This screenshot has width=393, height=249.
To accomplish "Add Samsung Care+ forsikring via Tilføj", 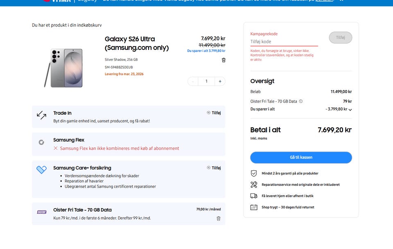I will 214,168.
